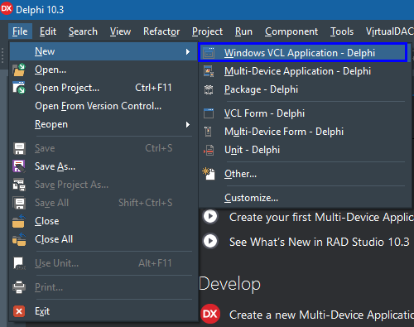Open Create your first Multi-Device Application link

(321, 218)
